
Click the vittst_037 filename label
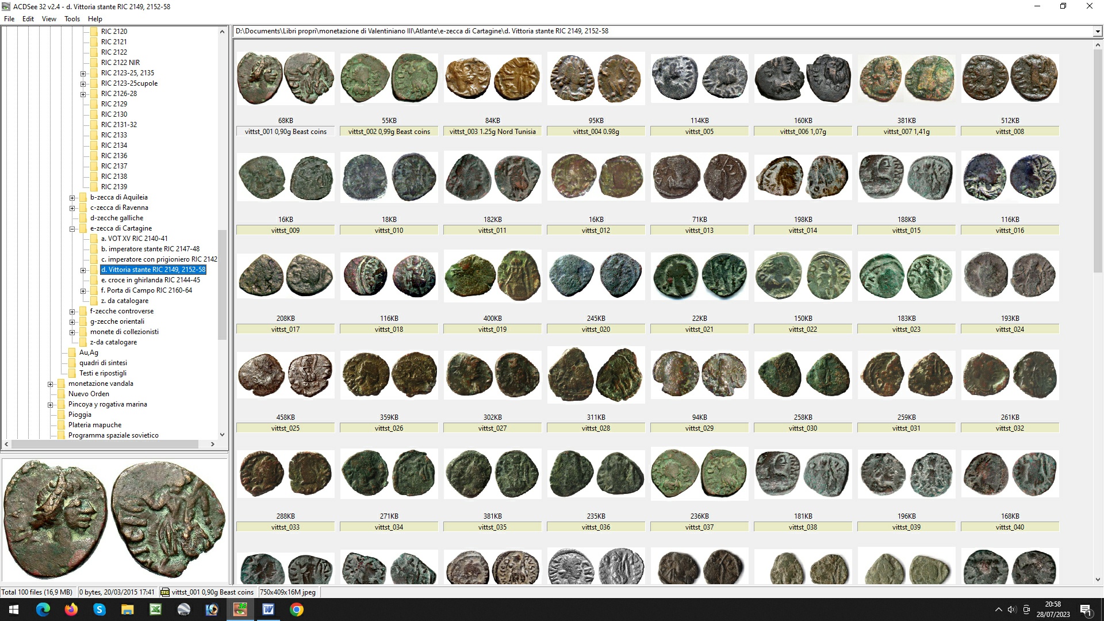[x=699, y=527]
